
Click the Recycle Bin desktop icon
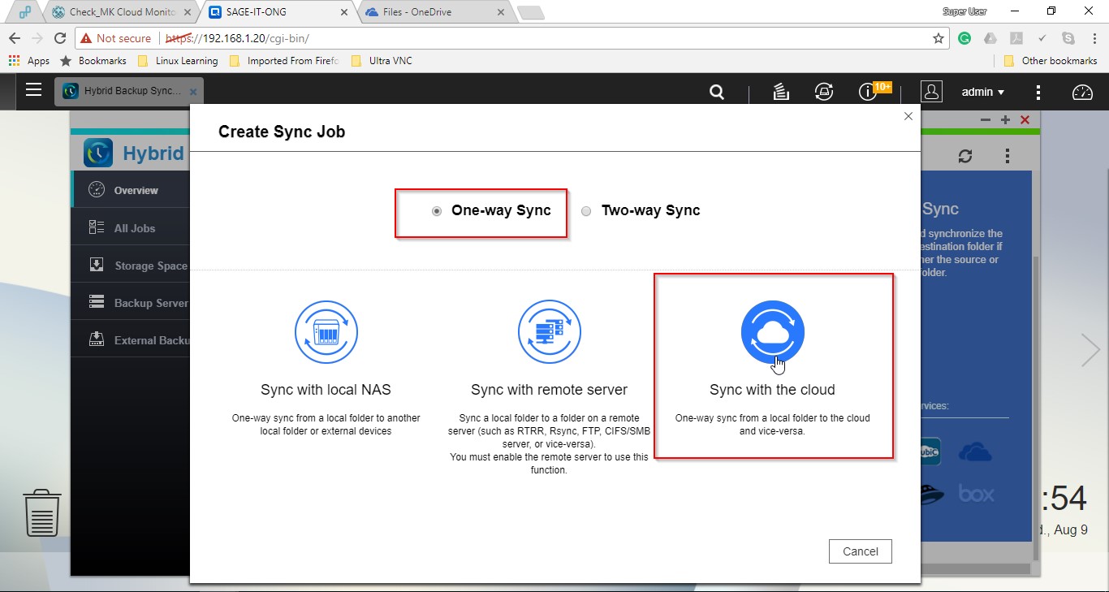pos(42,512)
